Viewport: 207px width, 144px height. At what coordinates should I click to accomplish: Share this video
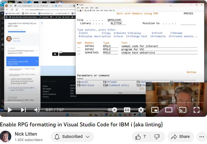181,137
